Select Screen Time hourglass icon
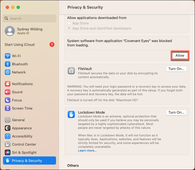The height and width of the screenshot is (170, 195). point(7,108)
